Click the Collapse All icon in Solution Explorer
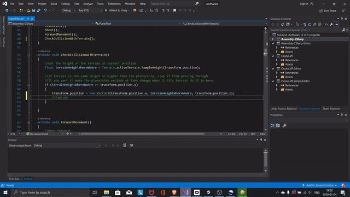 click(x=314, y=25)
